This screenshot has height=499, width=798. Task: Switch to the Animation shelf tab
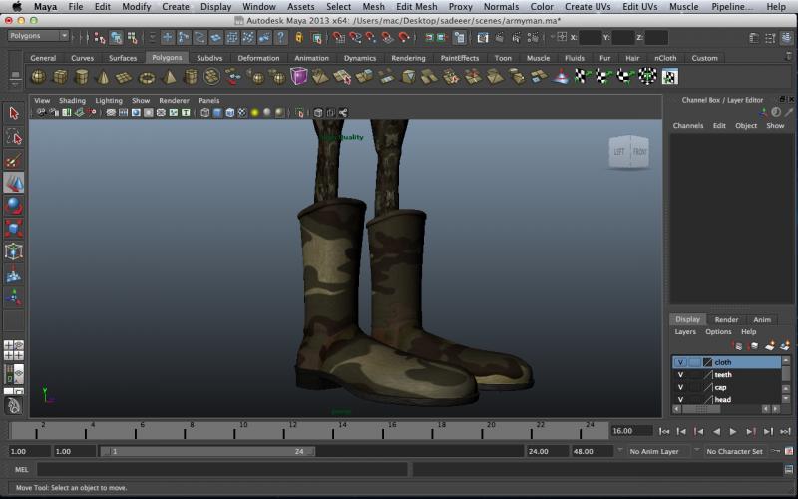(311, 58)
